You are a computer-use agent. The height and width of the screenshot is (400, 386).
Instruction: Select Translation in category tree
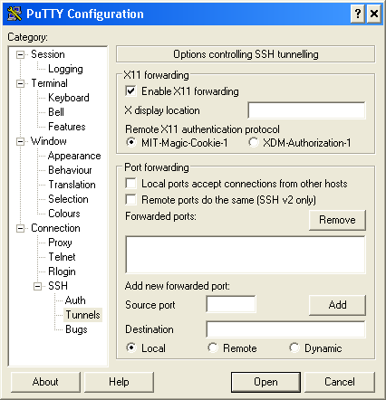click(x=72, y=185)
